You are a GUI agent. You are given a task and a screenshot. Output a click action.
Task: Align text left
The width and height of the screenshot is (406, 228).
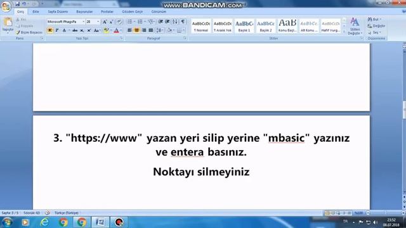(x=129, y=30)
